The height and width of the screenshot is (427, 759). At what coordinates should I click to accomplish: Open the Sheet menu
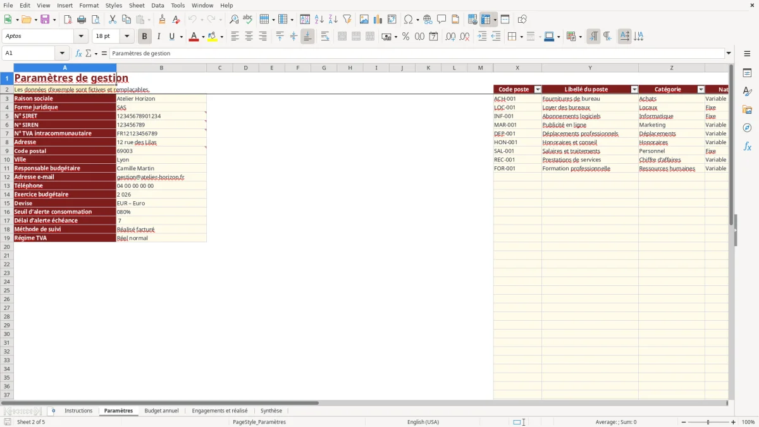click(x=137, y=5)
